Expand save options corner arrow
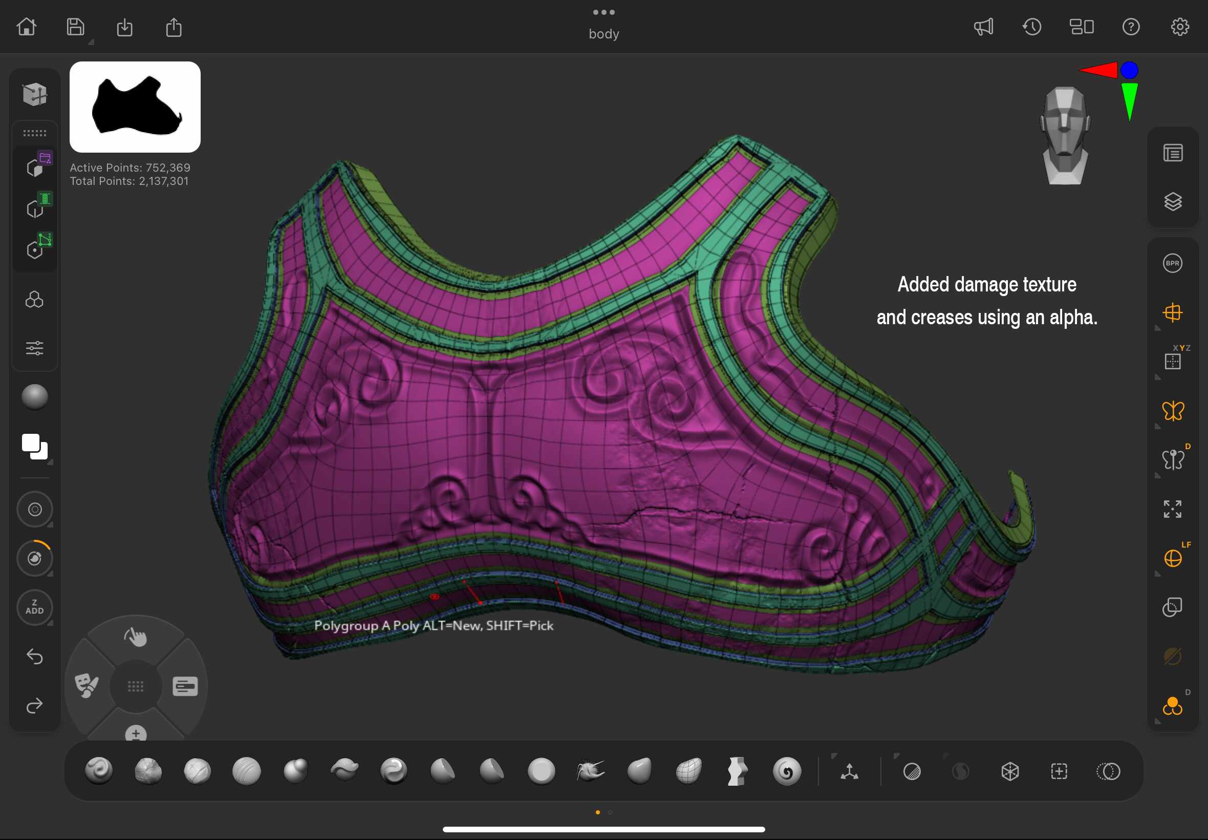 tap(91, 42)
